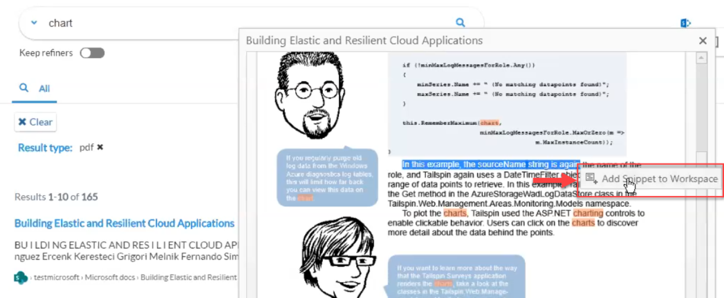
Task: Click the magnifier search icon in search box
Action: click(x=461, y=23)
